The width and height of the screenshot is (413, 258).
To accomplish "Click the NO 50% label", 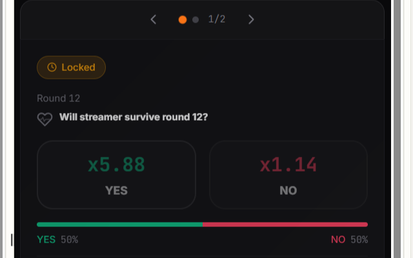I will point(349,240).
